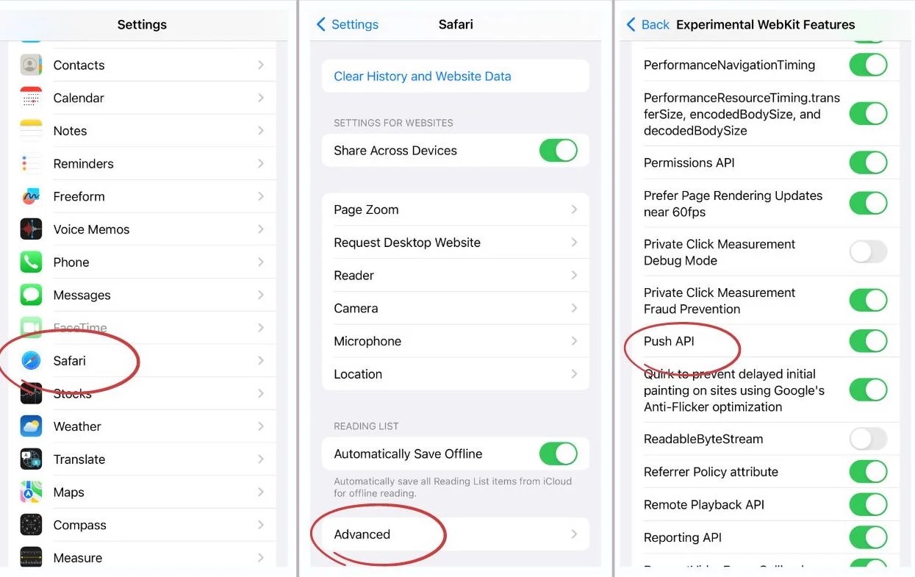Expand the Advanced row chevron
This screenshot has height=577, width=915.
[574, 534]
